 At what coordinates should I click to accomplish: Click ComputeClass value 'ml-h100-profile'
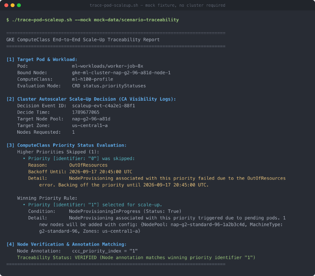coord(93,79)
